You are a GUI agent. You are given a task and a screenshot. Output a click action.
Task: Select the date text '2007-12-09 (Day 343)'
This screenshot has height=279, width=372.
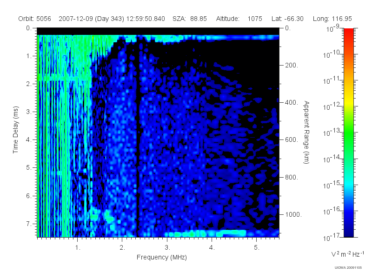(91, 19)
